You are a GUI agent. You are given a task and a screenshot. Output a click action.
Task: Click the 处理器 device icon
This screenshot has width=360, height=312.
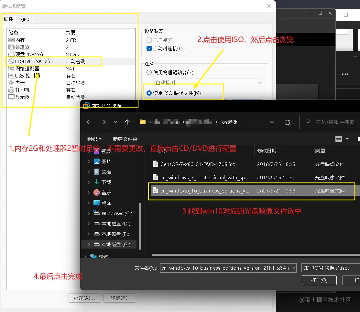tap(11, 47)
